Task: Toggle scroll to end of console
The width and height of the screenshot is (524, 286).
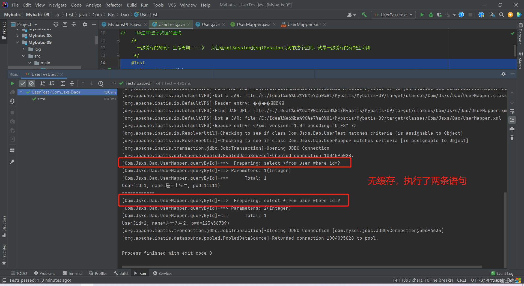Action: [512, 120]
